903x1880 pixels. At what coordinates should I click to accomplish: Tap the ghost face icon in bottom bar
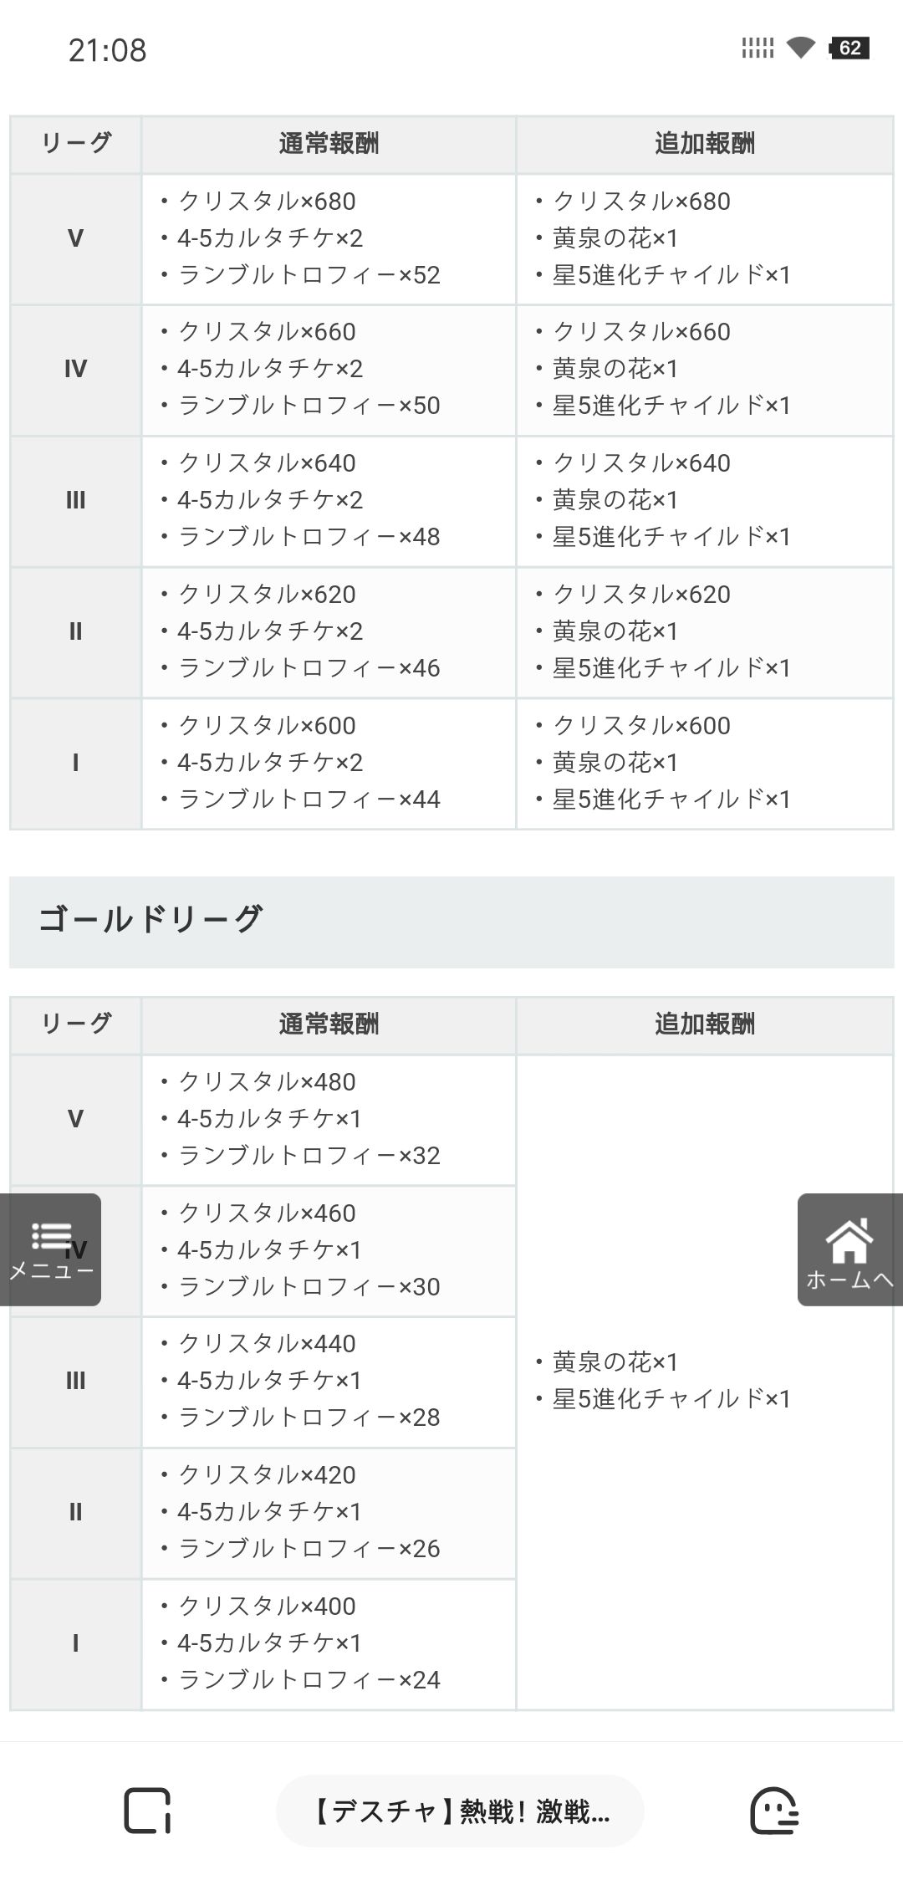click(774, 1811)
